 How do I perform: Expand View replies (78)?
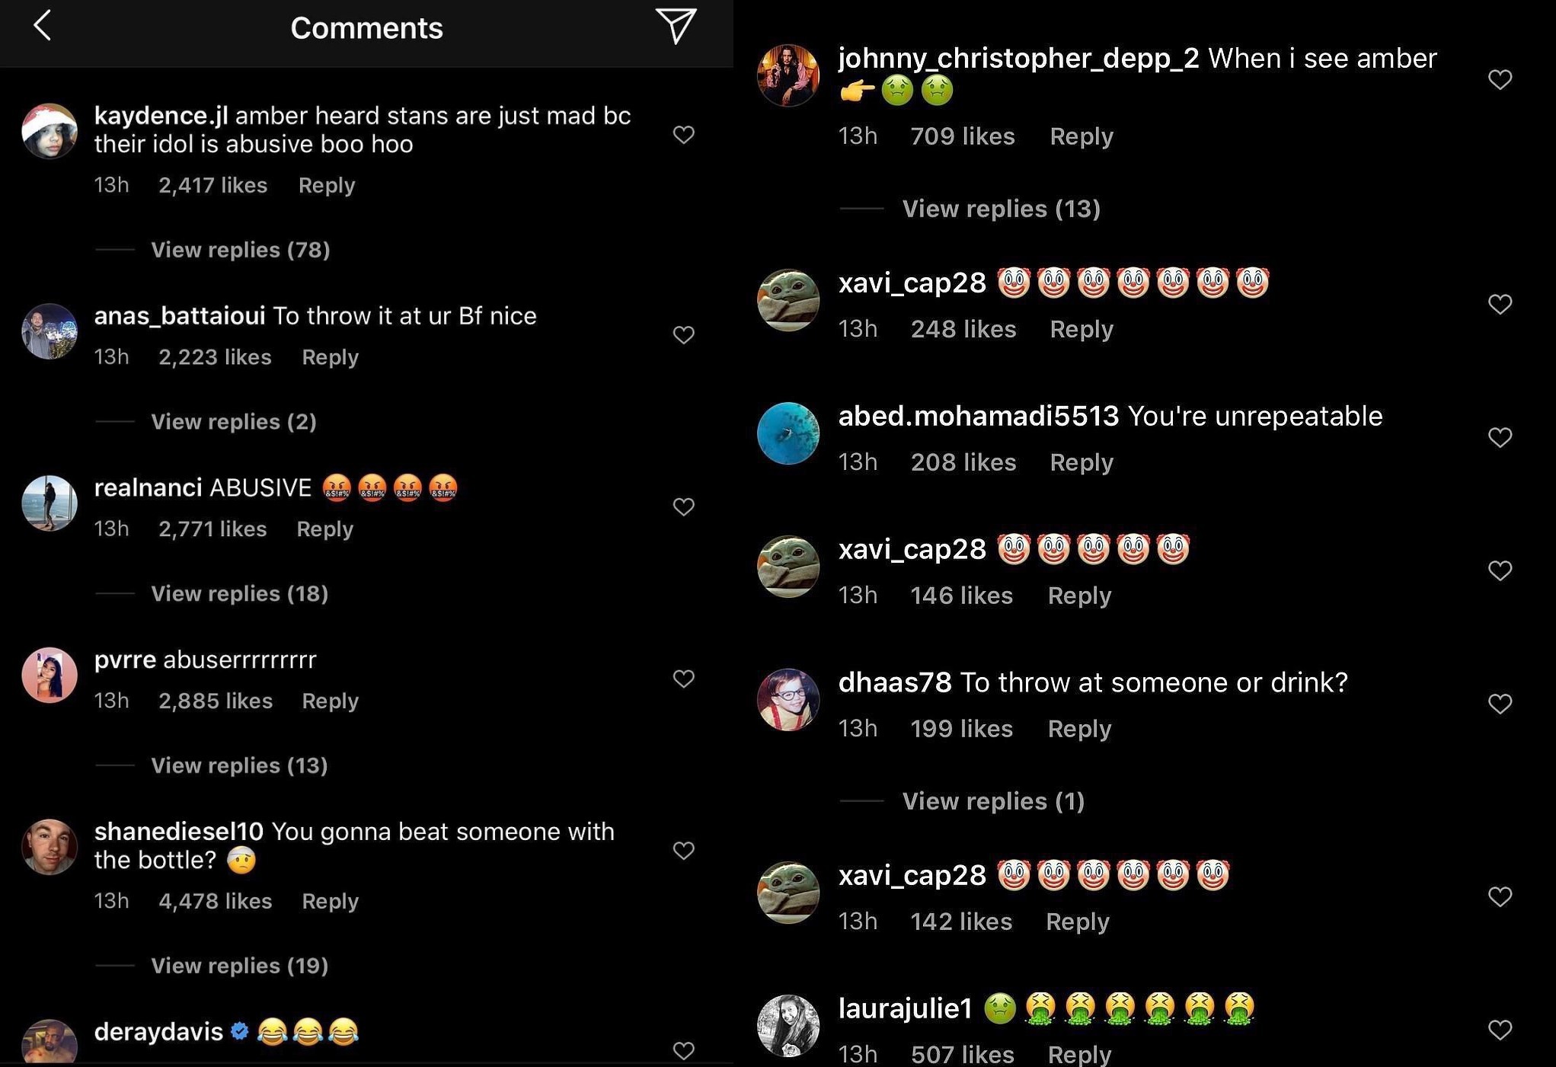point(241,250)
